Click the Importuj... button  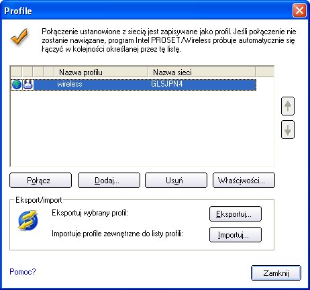tap(236, 235)
